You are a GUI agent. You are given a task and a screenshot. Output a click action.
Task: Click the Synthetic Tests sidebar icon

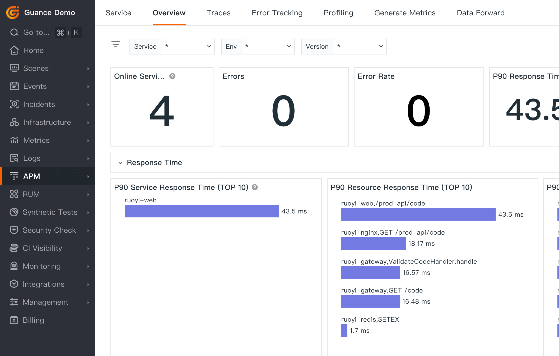pos(14,212)
